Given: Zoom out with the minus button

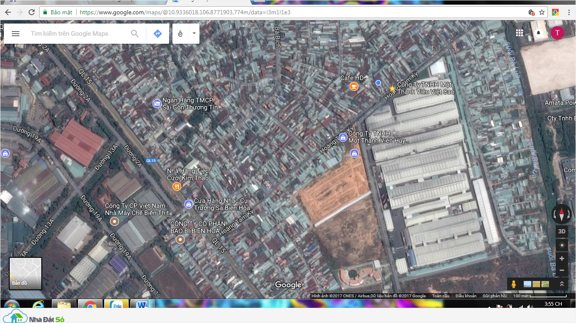Looking at the screenshot, I should click(x=562, y=270).
